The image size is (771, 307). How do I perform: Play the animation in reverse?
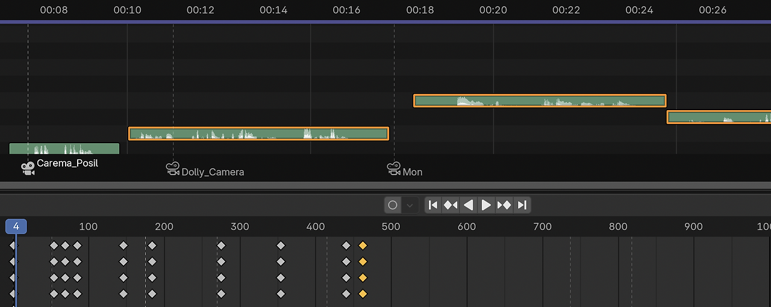pyautogui.click(x=468, y=205)
